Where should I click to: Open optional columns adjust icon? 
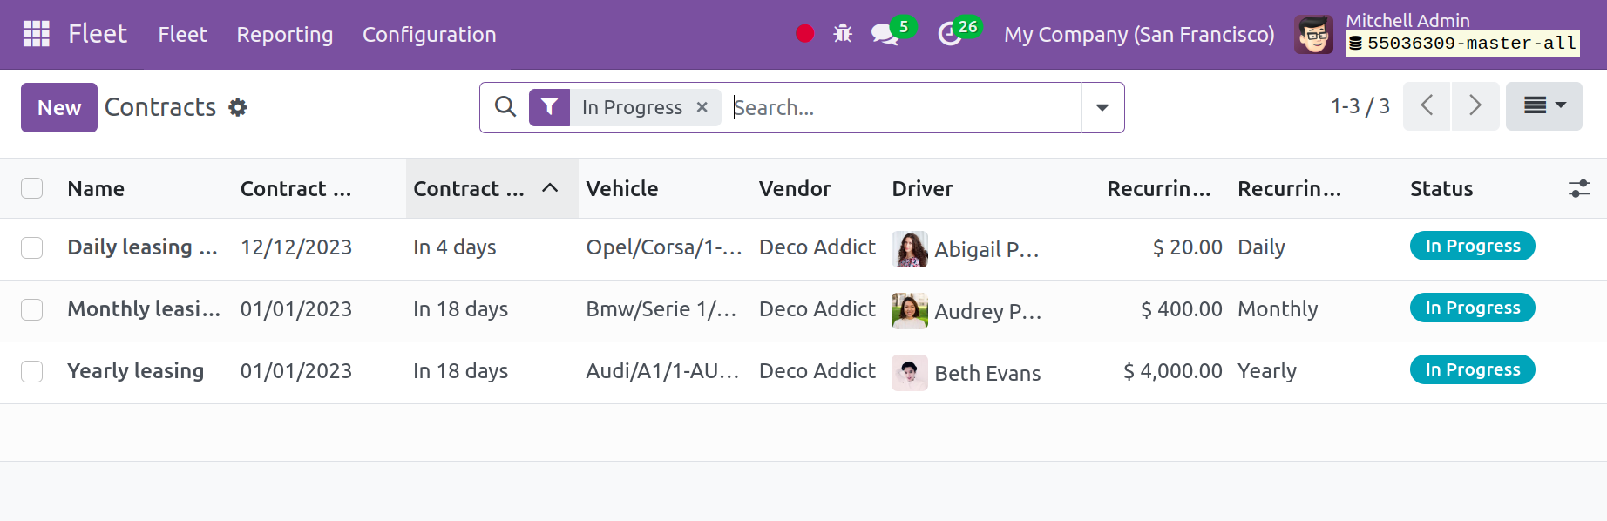coord(1579,188)
